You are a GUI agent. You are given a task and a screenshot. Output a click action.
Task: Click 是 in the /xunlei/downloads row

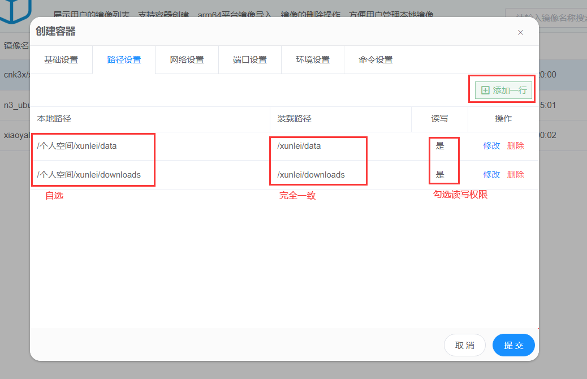(440, 175)
